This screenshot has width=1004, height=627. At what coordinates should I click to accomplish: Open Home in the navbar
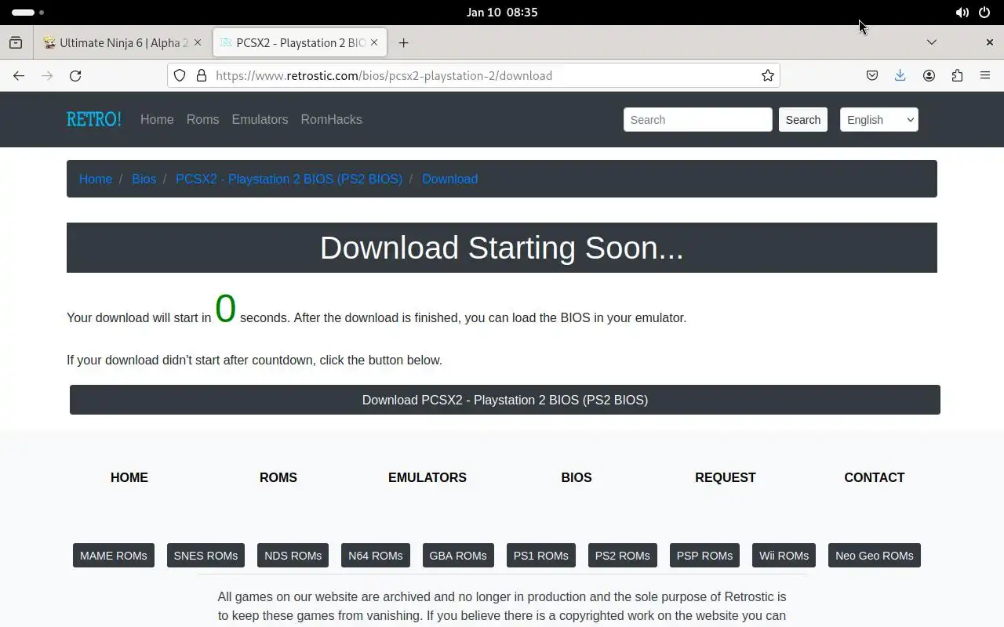pos(157,120)
